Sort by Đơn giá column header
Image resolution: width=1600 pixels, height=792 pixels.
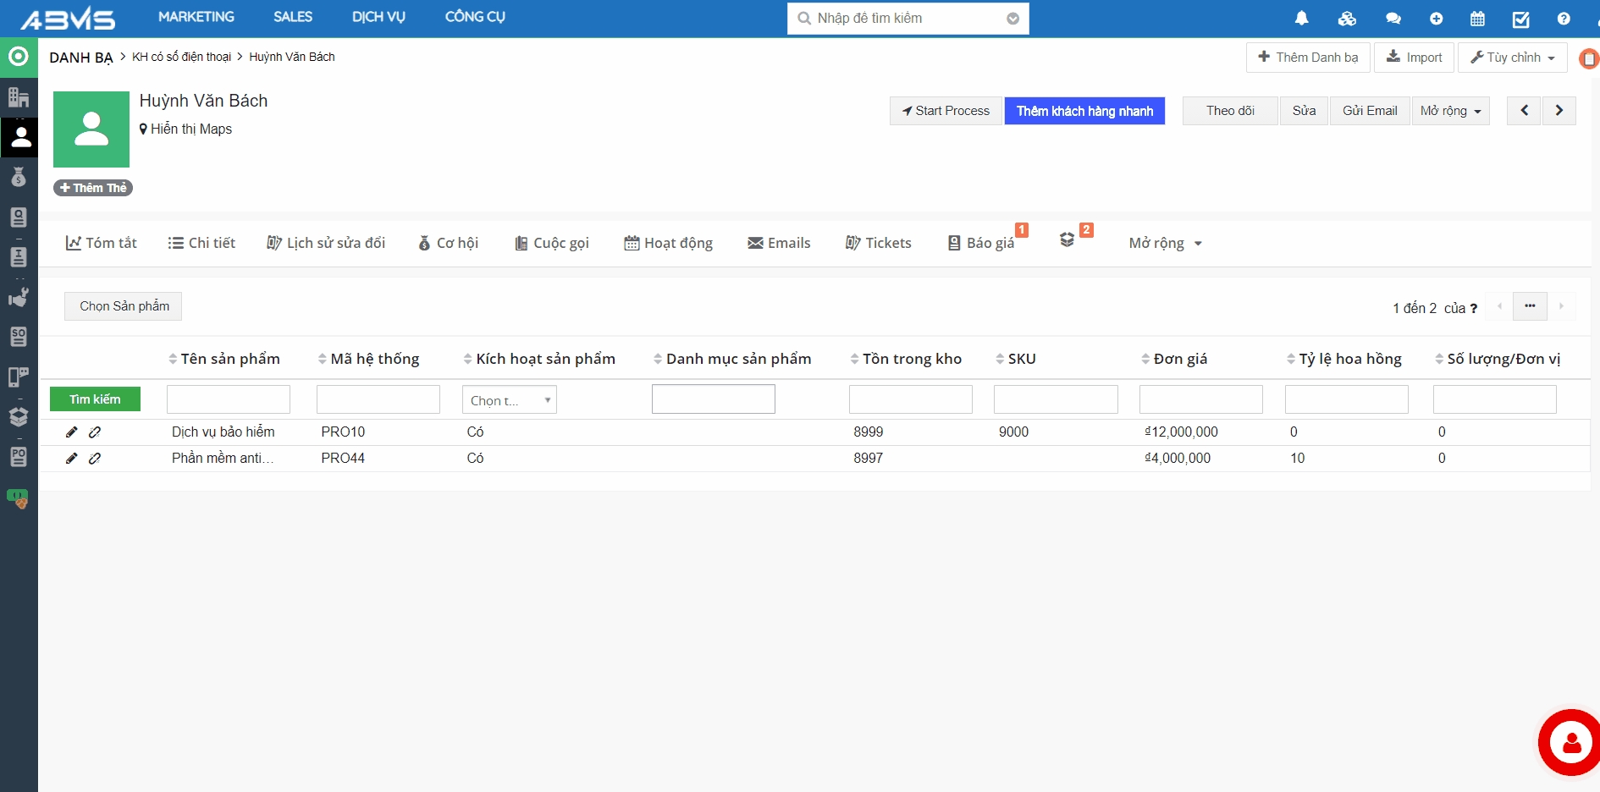pos(1180,359)
